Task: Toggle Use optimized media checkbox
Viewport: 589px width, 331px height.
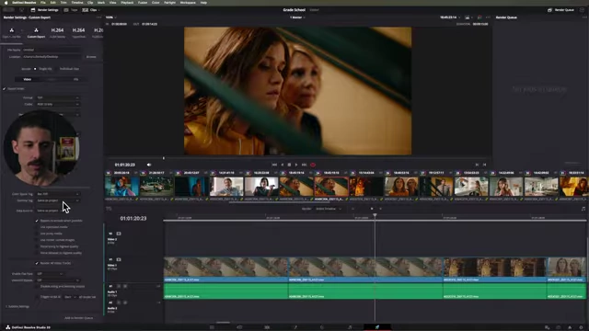Action: (37, 227)
